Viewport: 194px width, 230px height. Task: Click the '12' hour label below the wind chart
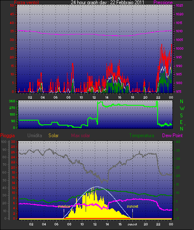click(x=94, y=97)
